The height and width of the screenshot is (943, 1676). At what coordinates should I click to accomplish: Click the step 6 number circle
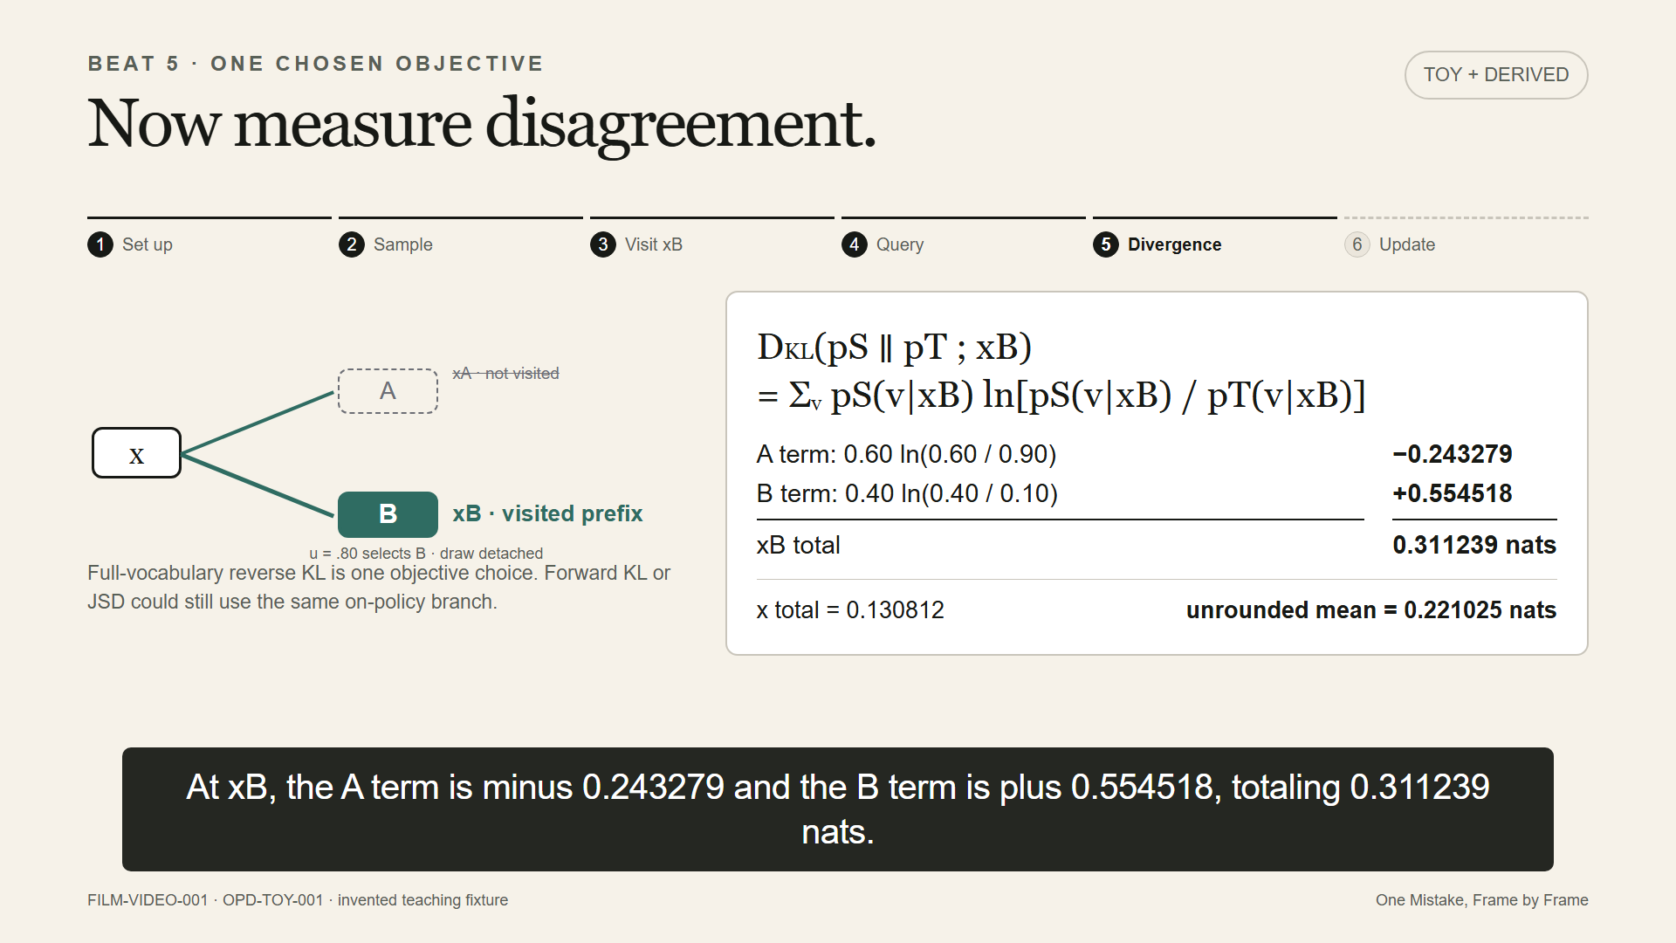(1357, 244)
